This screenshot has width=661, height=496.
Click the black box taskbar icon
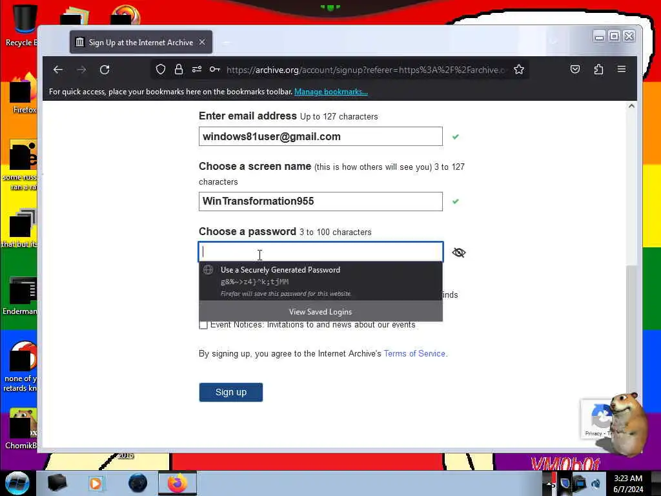(57, 483)
